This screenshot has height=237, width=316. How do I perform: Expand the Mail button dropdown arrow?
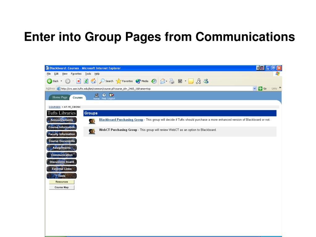coord(166,81)
